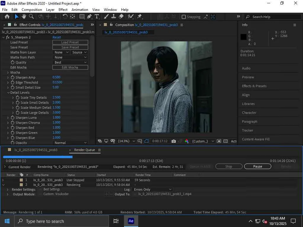
Task: Select the Hand tool in the toolbar
Action: pyautogui.click(x=24, y=17)
